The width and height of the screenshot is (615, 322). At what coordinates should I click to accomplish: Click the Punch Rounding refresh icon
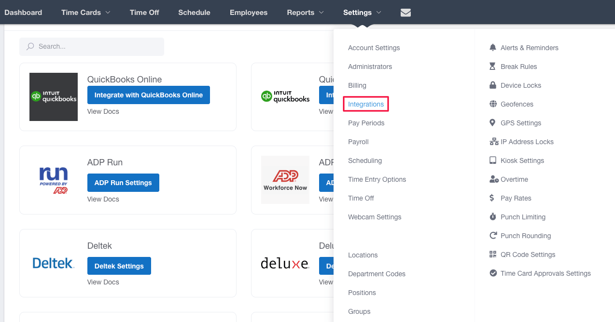[x=492, y=235]
